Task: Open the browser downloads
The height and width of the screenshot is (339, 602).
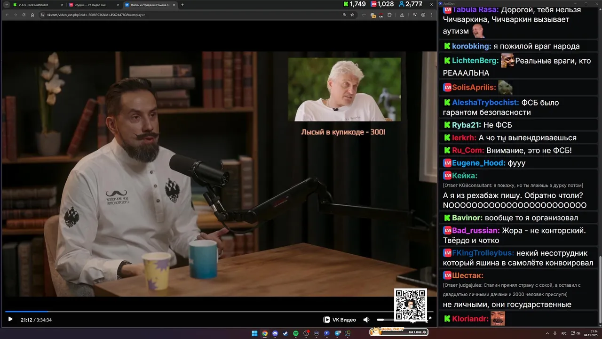Action: [402, 15]
